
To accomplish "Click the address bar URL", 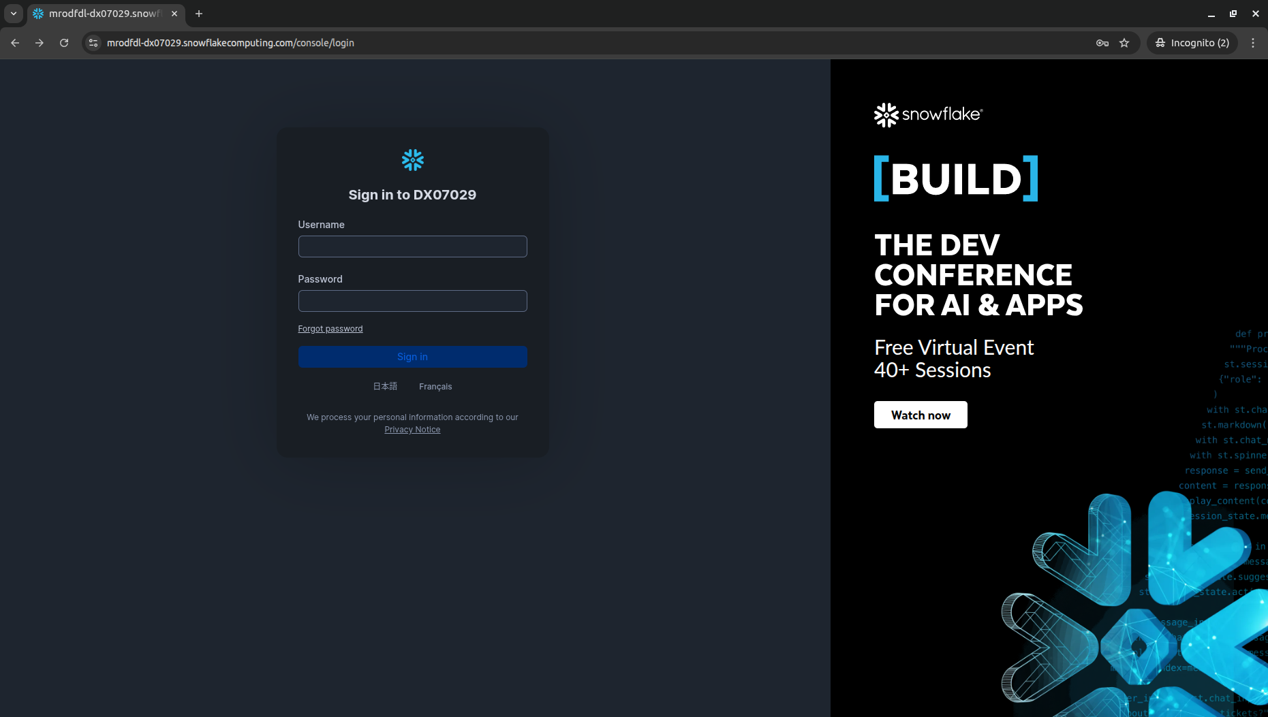I will pos(230,43).
